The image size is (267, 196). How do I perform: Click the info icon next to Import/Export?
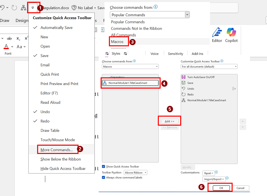click(227, 178)
